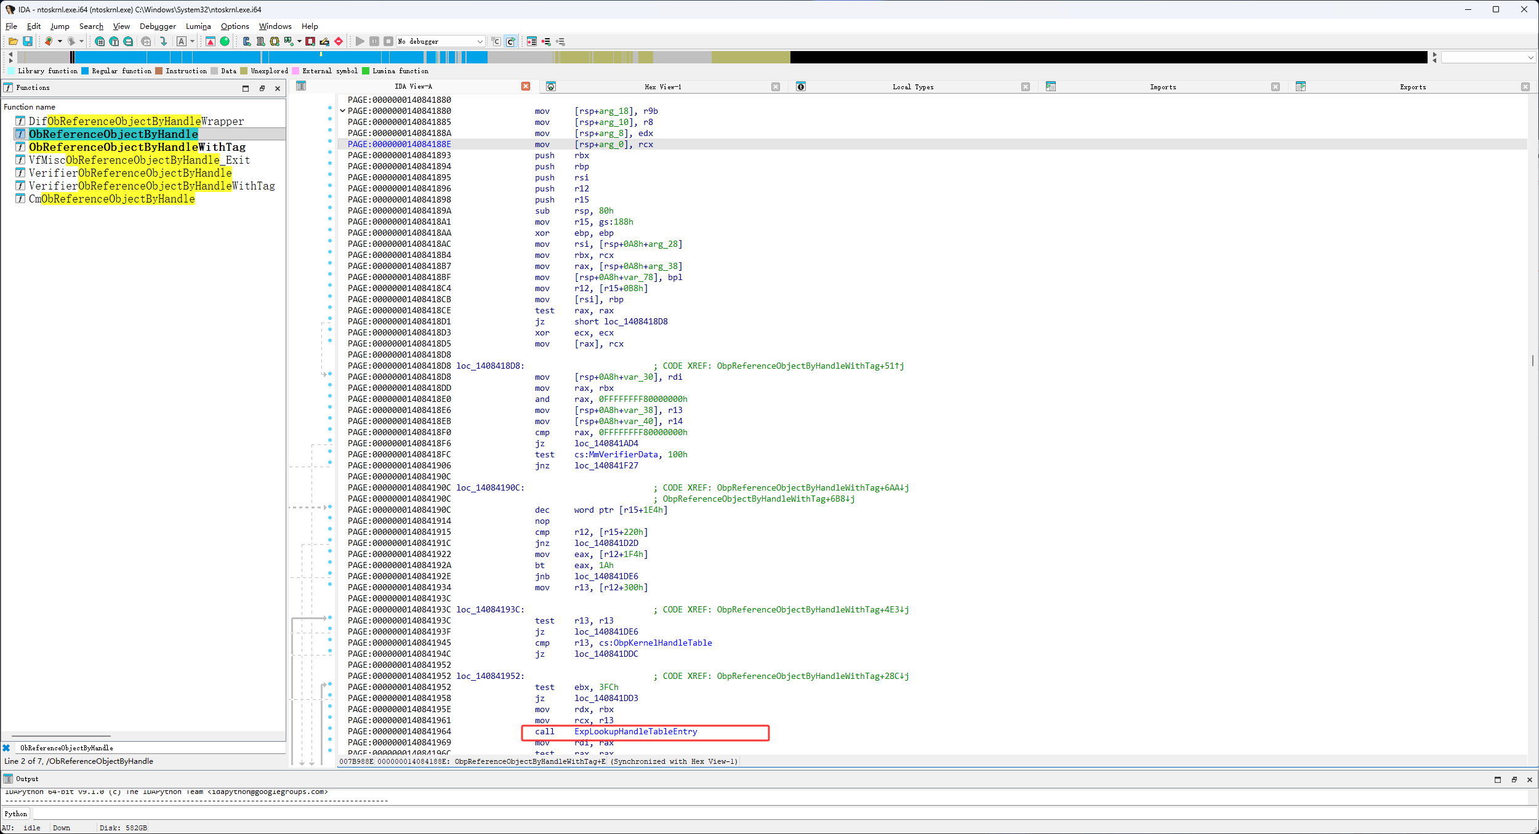Viewport: 1539px width, 834px height.
Task: Click the Open file folder icon
Action: [12, 41]
